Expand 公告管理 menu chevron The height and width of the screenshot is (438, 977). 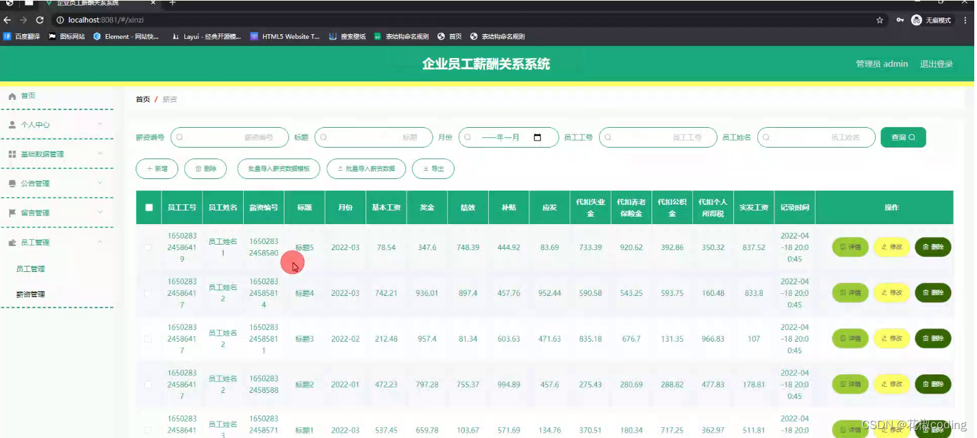point(100,183)
